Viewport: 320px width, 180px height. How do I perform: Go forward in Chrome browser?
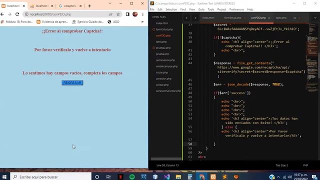9,14
